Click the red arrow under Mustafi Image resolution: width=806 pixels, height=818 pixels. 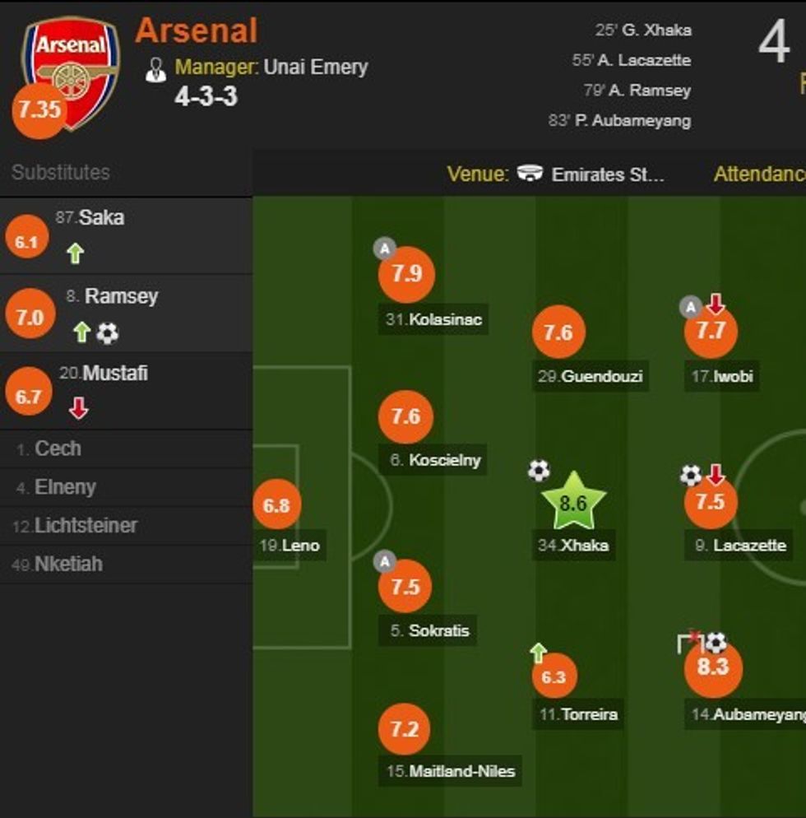point(78,409)
